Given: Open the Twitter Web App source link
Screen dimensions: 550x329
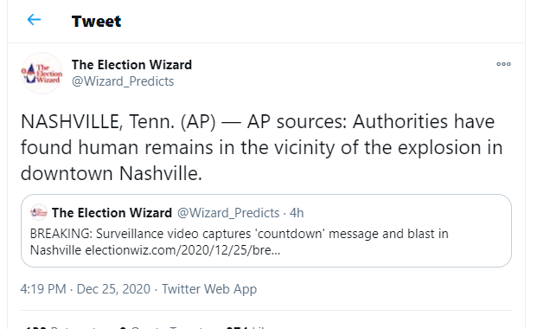Looking at the screenshot, I should pos(209,289).
